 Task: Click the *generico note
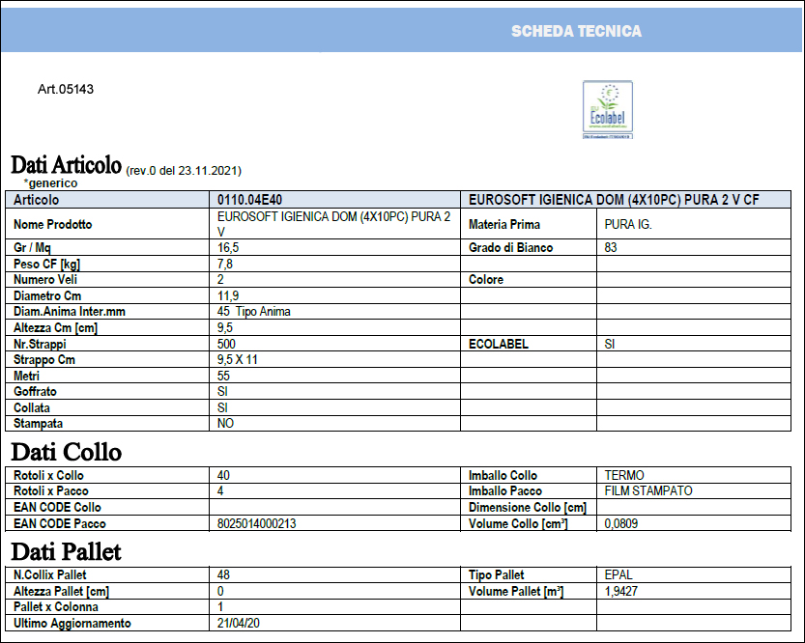(x=50, y=183)
